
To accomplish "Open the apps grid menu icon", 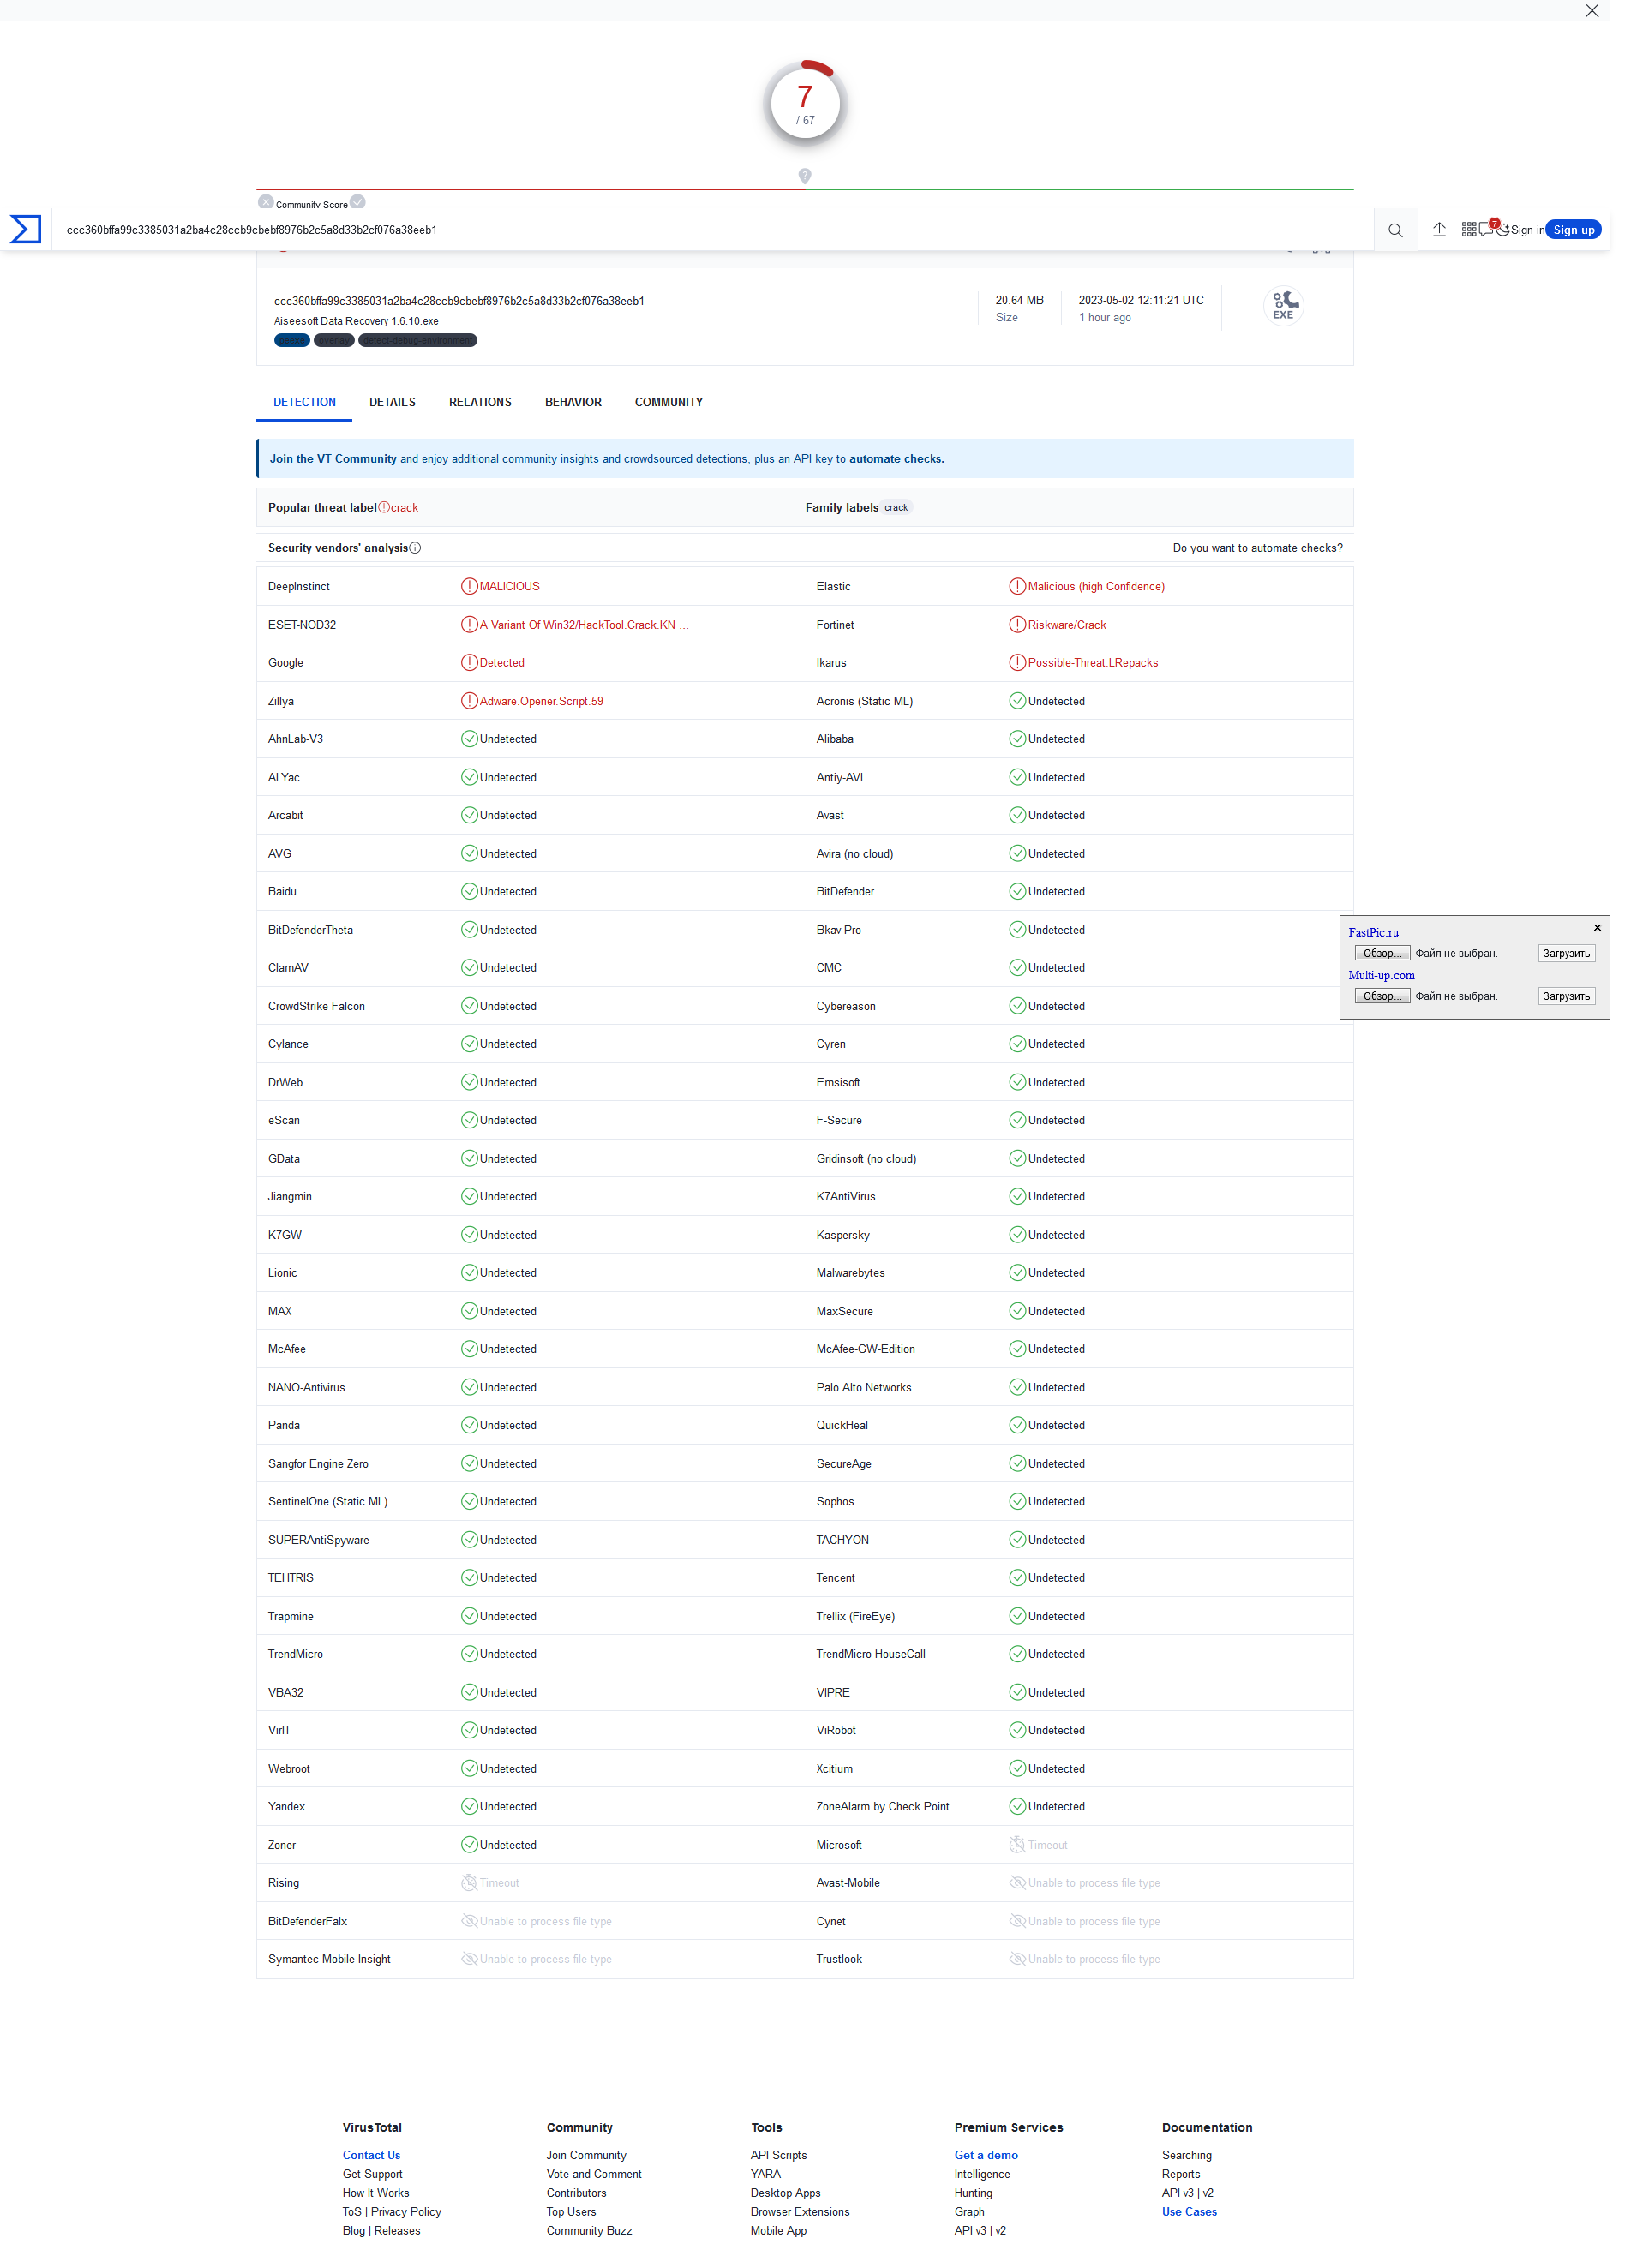I will pyautogui.click(x=1469, y=229).
